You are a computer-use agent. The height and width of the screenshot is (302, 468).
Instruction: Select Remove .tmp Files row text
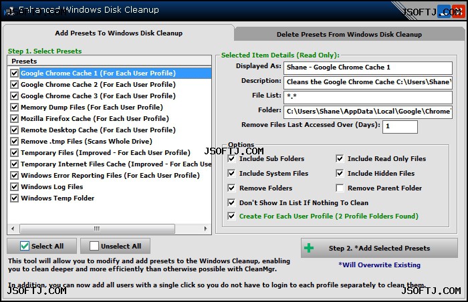click(86, 141)
